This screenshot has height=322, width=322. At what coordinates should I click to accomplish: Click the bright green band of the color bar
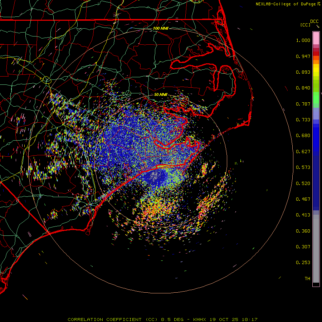click(x=316, y=98)
